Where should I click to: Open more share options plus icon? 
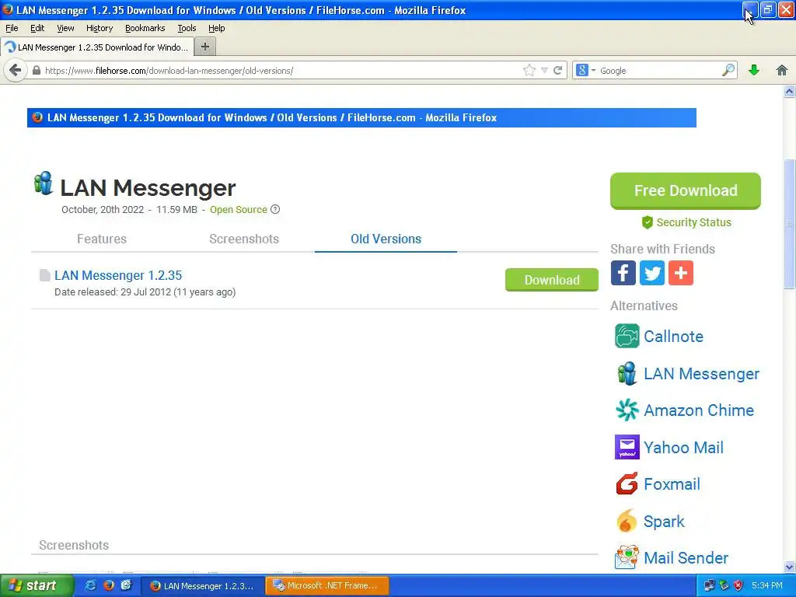tap(681, 273)
